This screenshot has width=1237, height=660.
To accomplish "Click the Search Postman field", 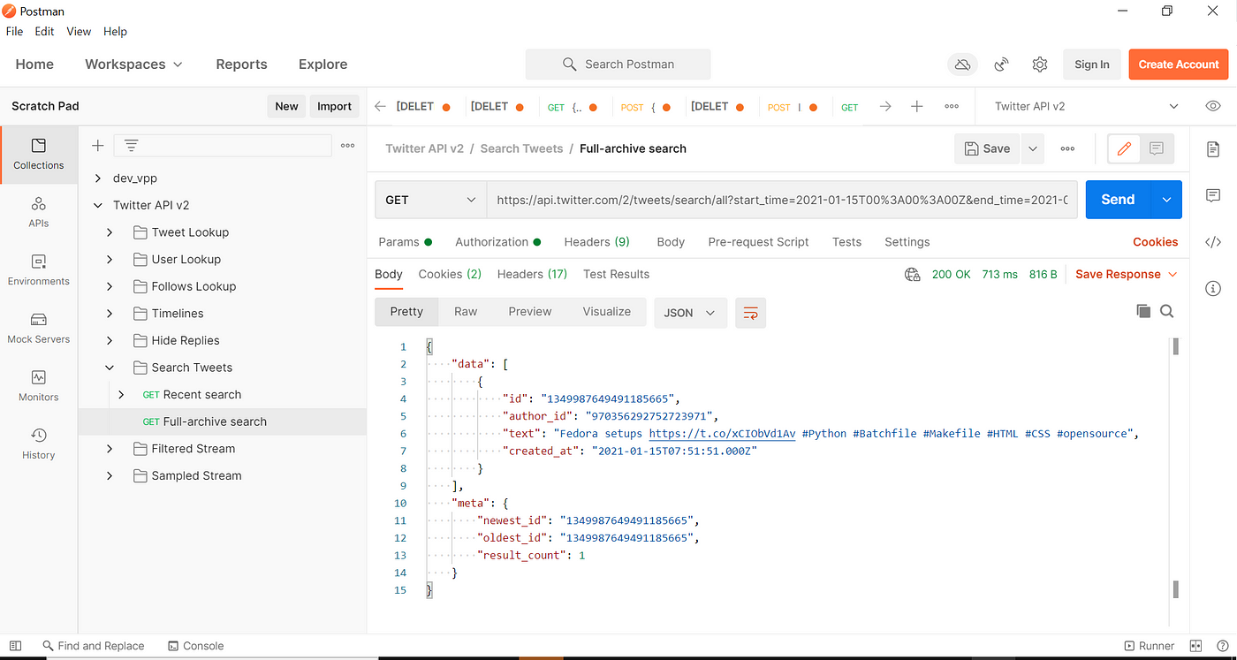I will 618,64.
